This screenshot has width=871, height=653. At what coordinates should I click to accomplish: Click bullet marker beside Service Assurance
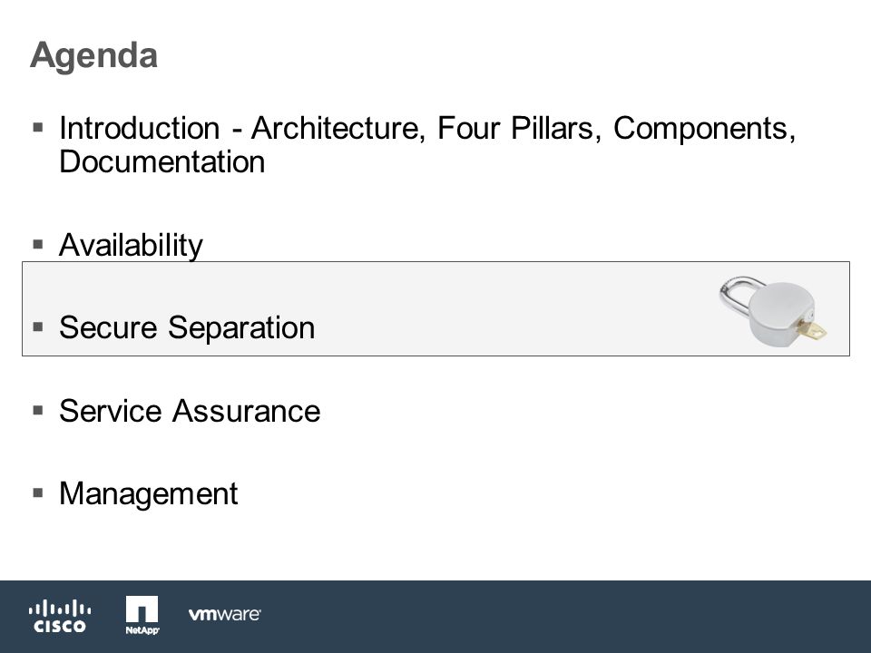coord(38,410)
